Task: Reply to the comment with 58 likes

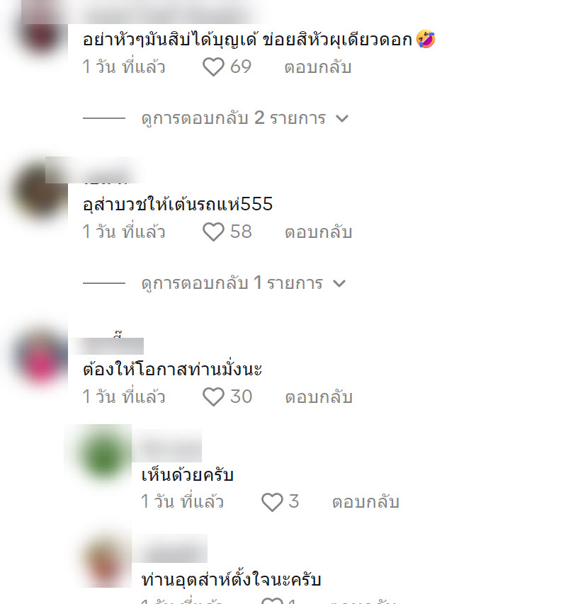Action: coord(318,232)
